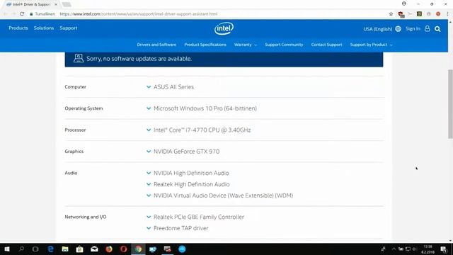
Task: Show hidden system tray icons
Action: pyautogui.click(x=394, y=249)
